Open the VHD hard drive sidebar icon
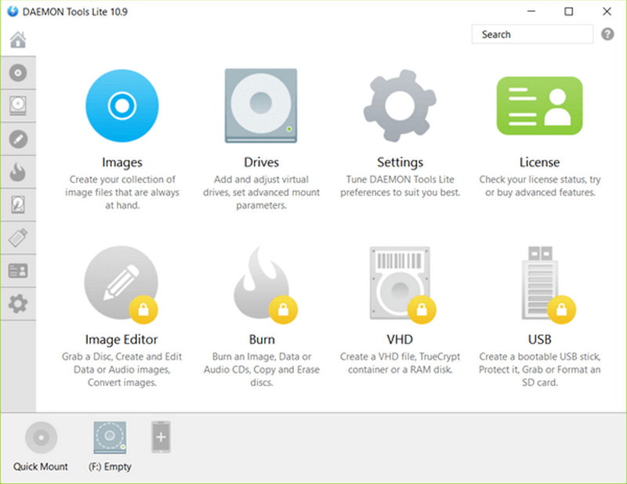 [x=18, y=204]
